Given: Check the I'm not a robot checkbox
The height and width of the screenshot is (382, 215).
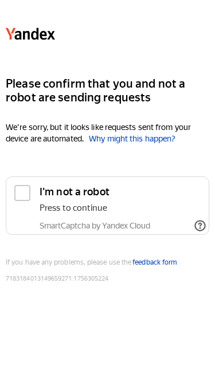Looking at the screenshot, I should pos(22,193).
